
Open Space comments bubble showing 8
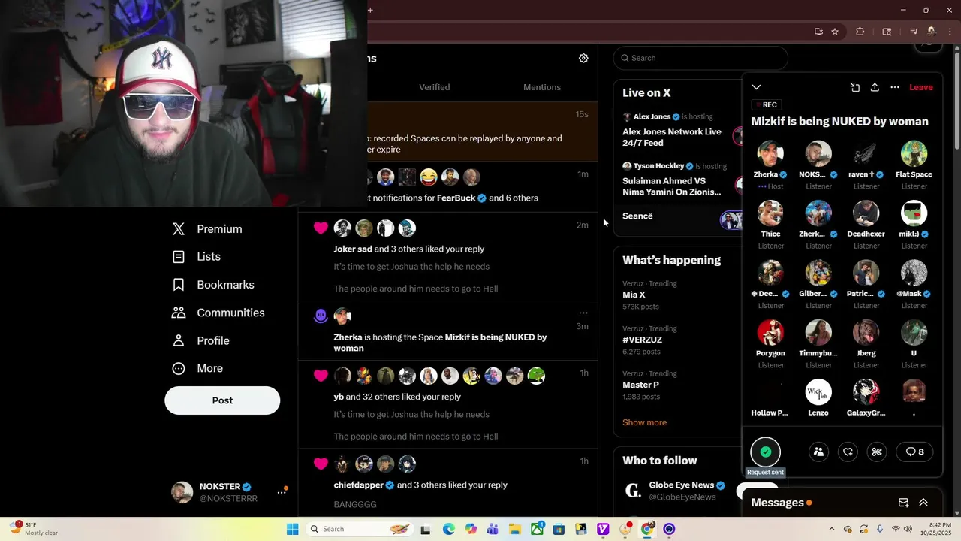(x=915, y=452)
